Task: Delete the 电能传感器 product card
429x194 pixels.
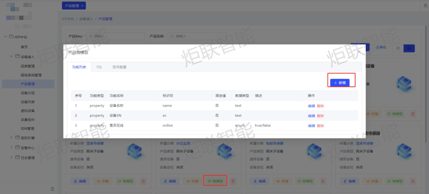Action: (x=323, y=181)
